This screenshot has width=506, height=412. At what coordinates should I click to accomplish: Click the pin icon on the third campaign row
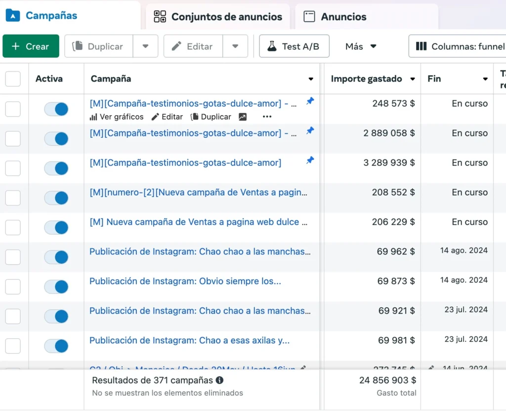(x=310, y=161)
